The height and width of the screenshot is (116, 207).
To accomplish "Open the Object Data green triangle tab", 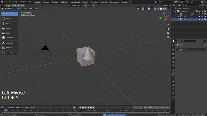I will point(173,89).
